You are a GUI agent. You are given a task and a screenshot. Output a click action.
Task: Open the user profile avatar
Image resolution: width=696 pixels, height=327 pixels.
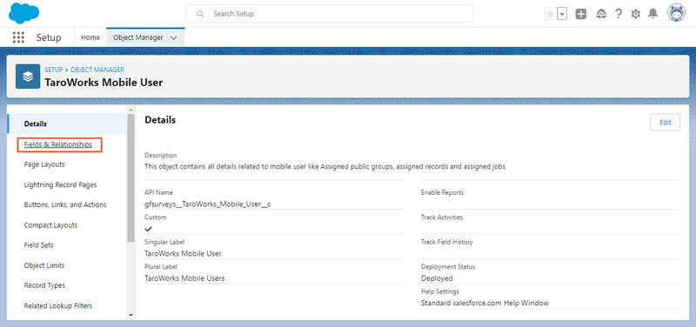[677, 13]
